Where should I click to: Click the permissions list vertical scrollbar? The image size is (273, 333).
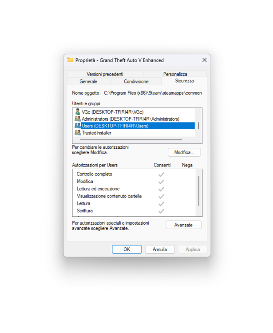click(199, 191)
